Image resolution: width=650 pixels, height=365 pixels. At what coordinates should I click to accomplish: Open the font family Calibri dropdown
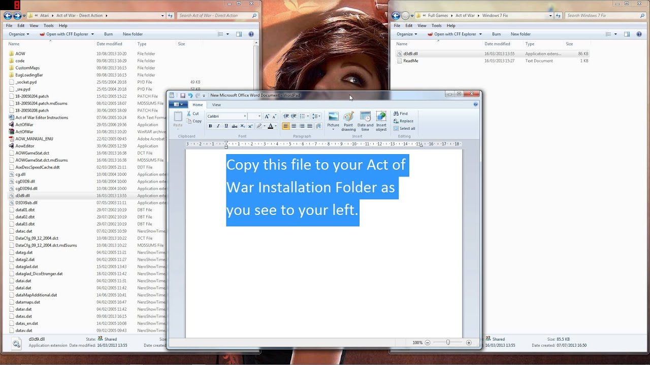245,117
